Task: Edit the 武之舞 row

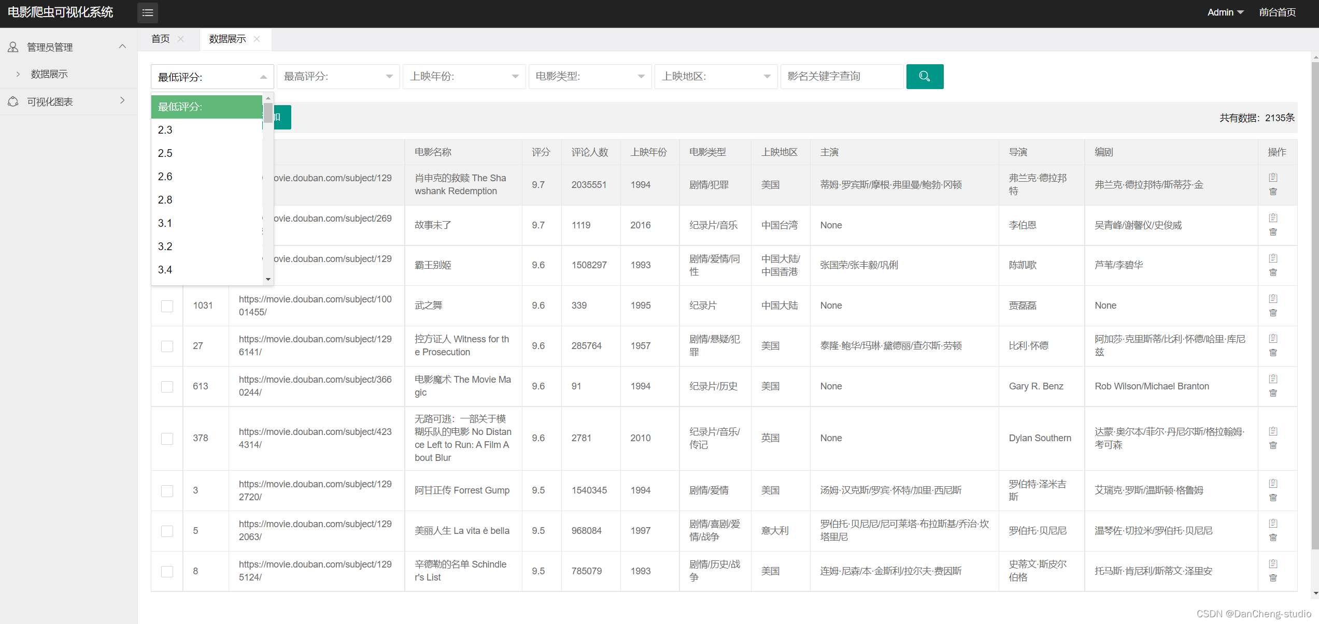Action: click(x=1273, y=299)
